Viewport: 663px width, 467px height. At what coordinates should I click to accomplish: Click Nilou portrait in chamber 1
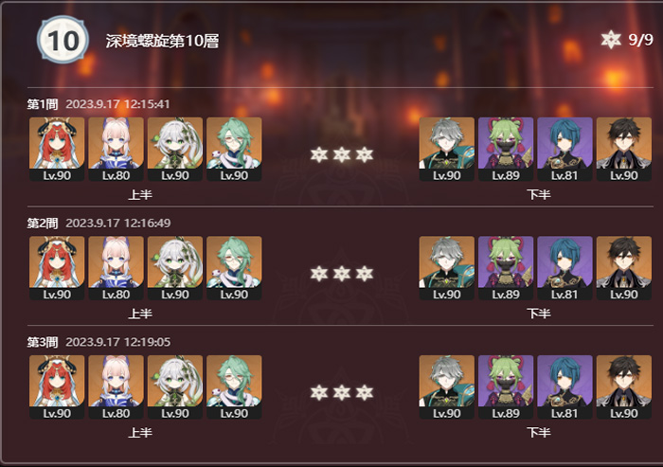point(57,150)
